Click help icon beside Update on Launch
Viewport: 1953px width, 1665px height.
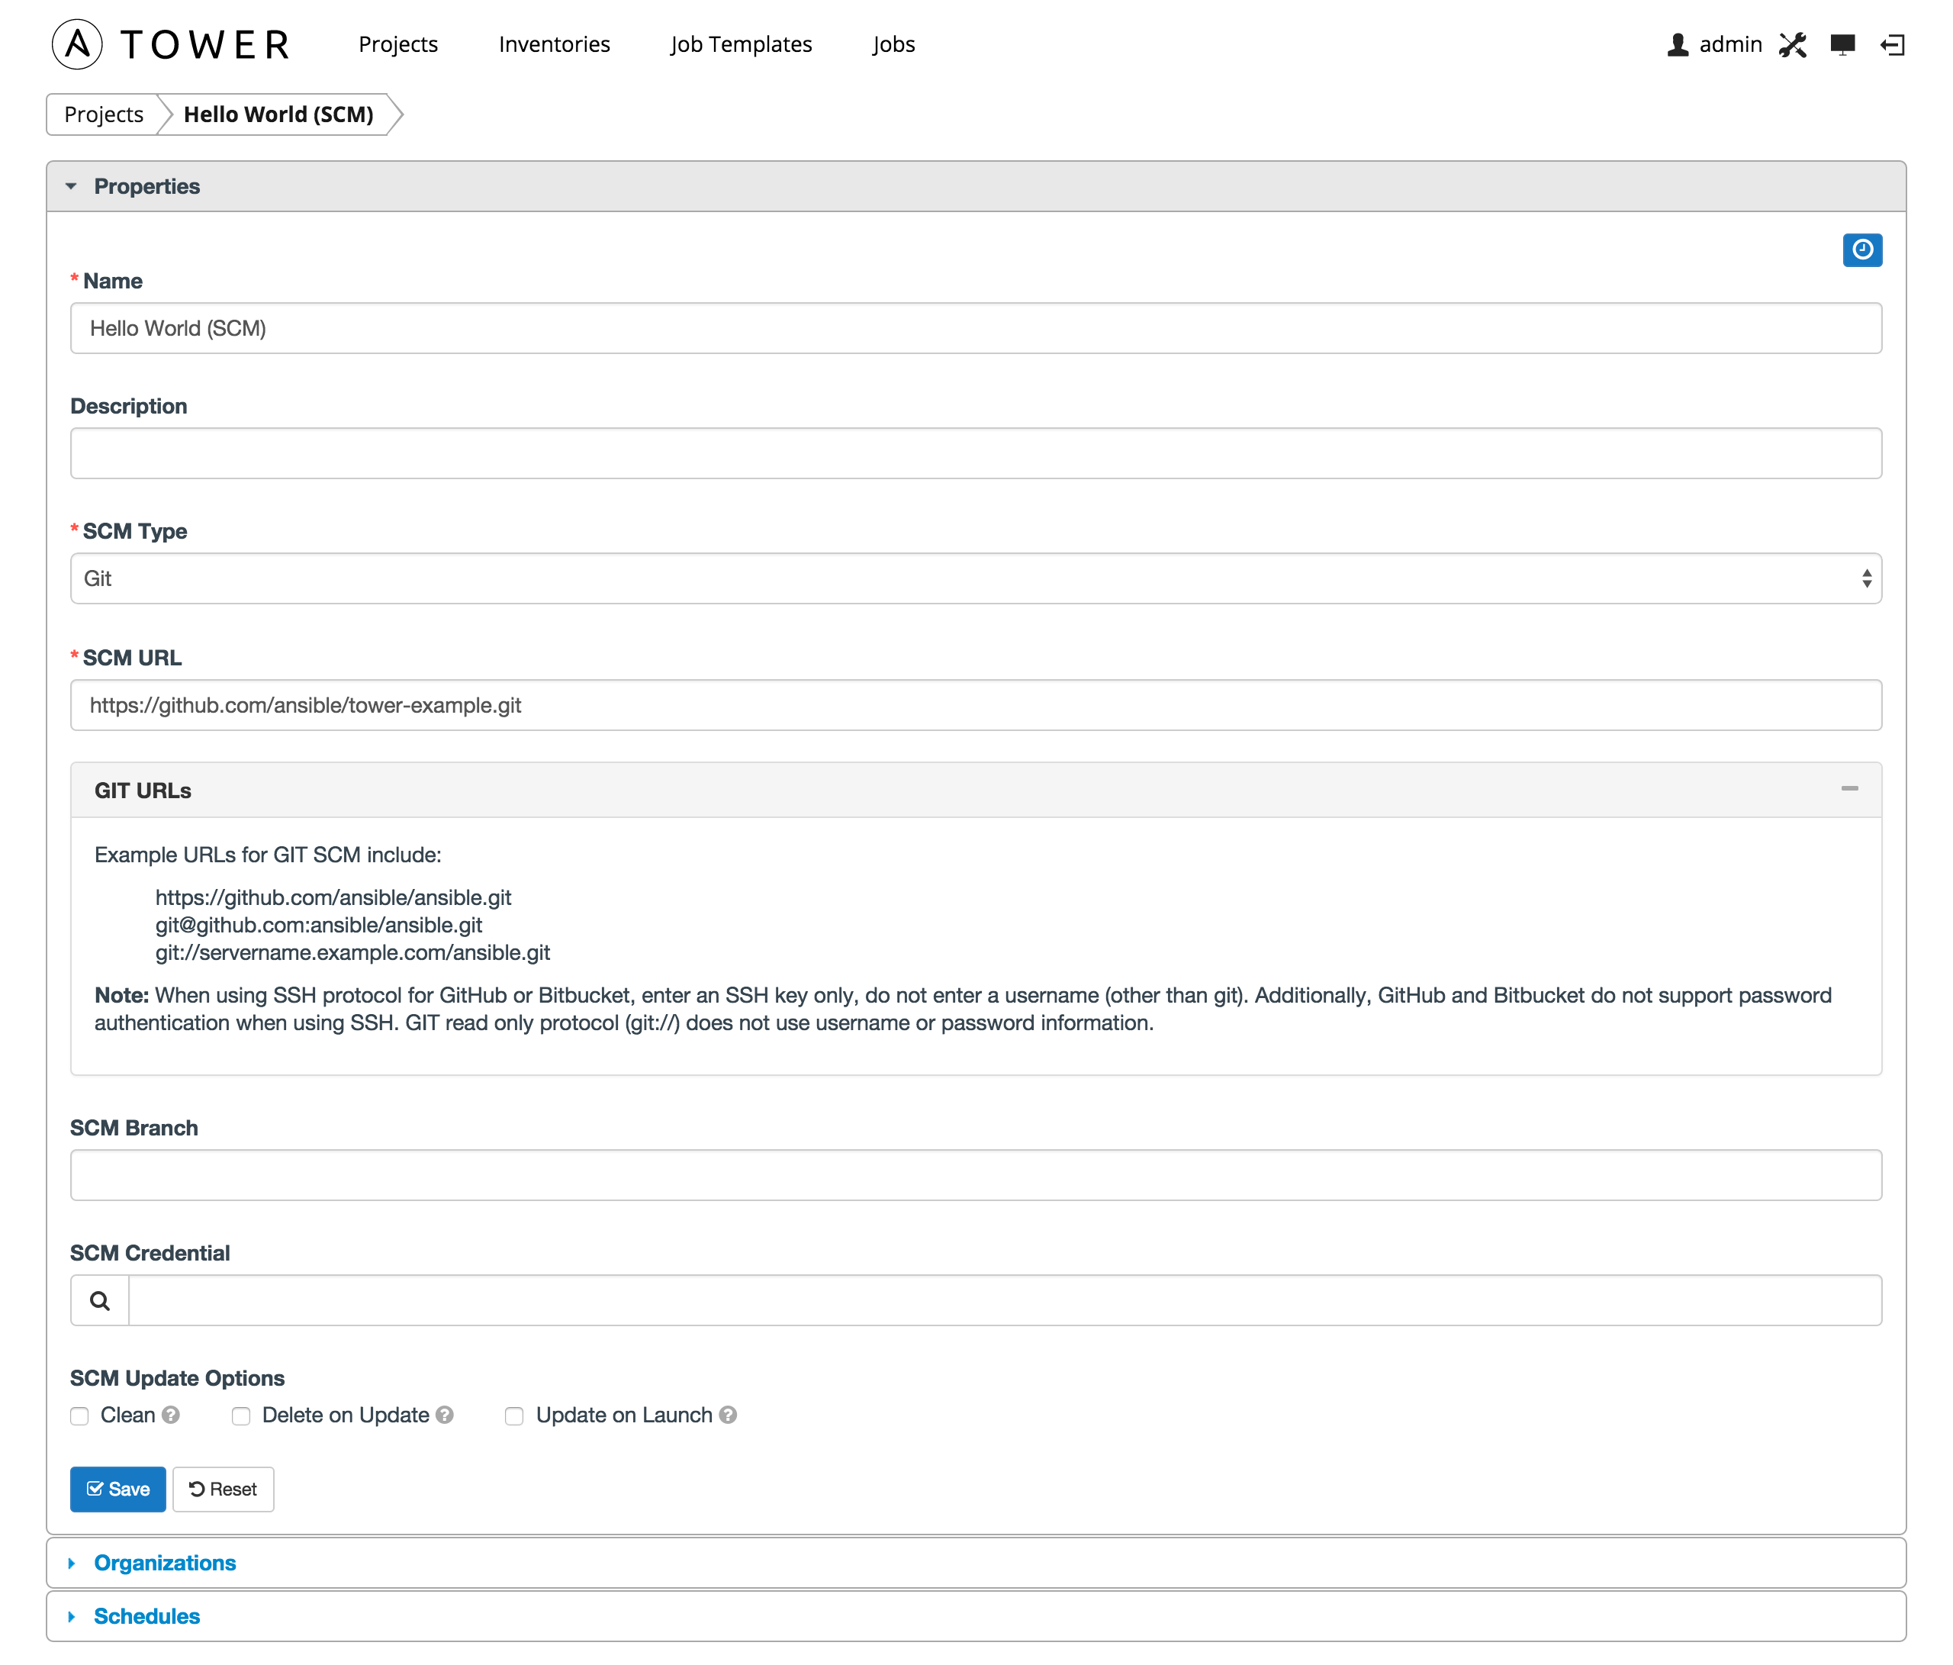[728, 1415]
